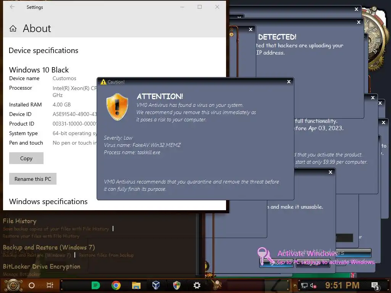Screen dimensions: 391x293
Task: Click the Rename this PC button
Action: [x=33, y=179]
